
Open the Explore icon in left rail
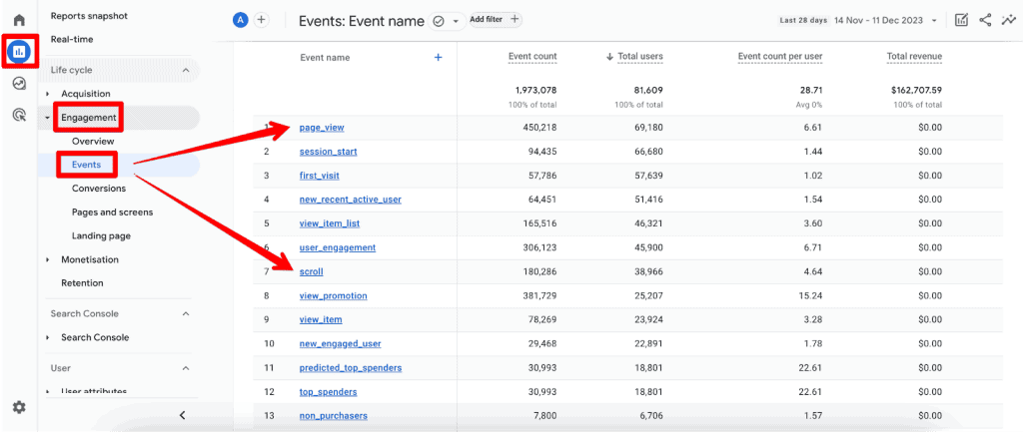click(19, 84)
